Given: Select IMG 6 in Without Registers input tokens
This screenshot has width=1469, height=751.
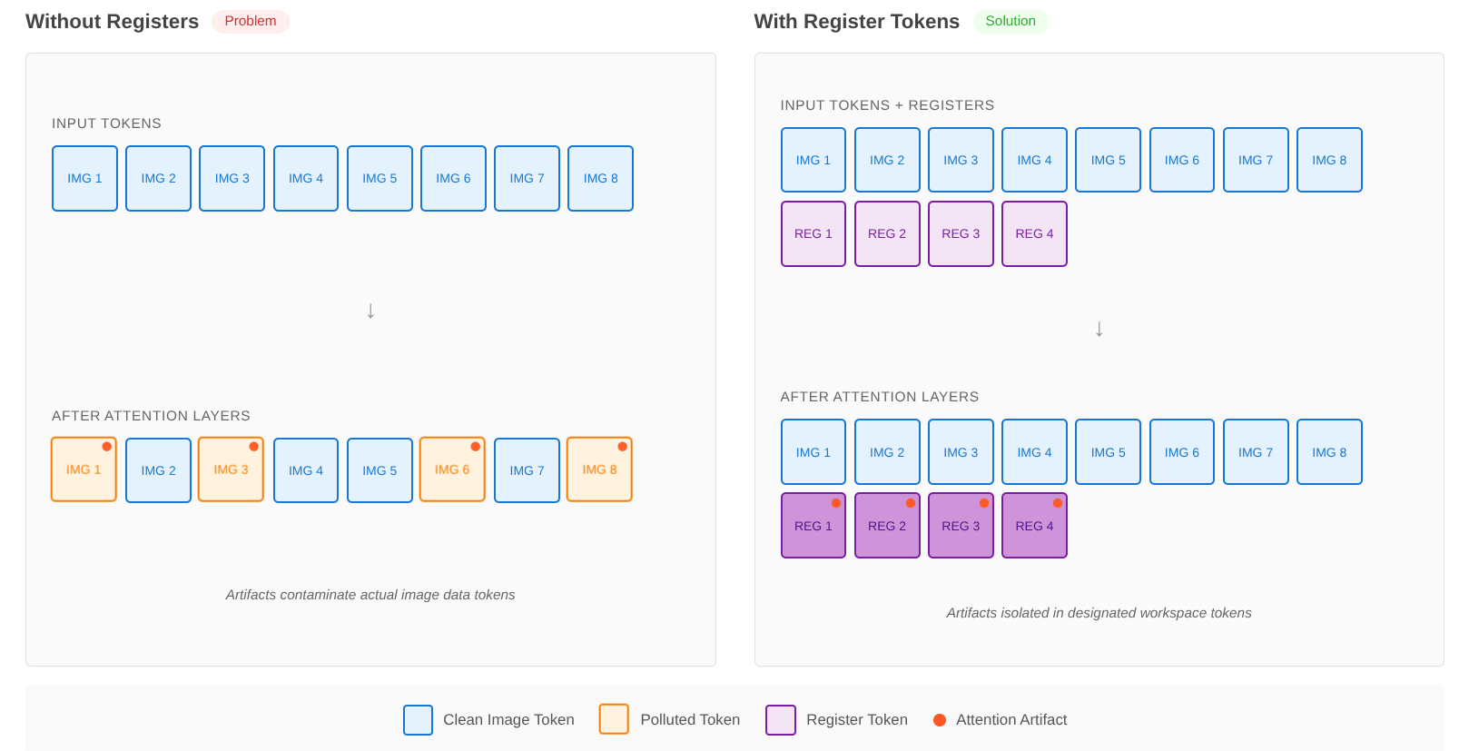Looking at the screenshot, I should [453, 179].
